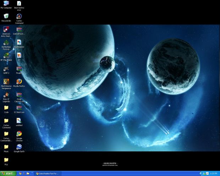Expand hidden Quick Launch items chevron
Viewport: 220px width, 176px height.
pyautogui.click(x=32, y=173)
